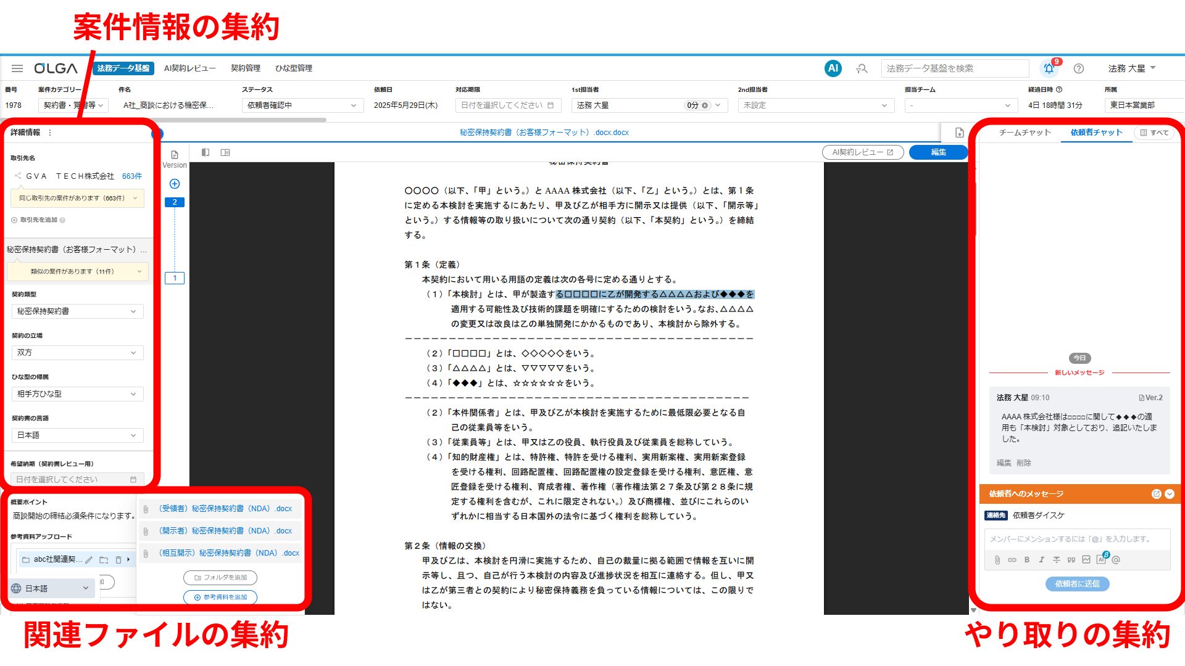Open advanced filter search icon

point(862,68)
